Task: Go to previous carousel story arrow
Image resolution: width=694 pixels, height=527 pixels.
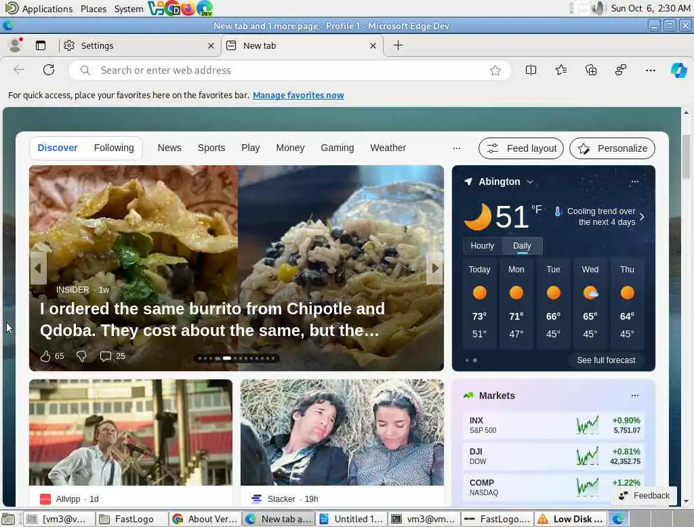Action: click(38, 268)
